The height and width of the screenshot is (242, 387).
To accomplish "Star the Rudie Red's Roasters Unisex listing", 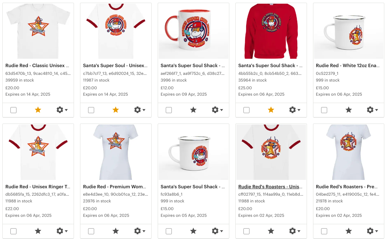I will pos(271,231).
